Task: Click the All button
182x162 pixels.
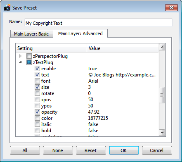Action: tap(25, 150)
